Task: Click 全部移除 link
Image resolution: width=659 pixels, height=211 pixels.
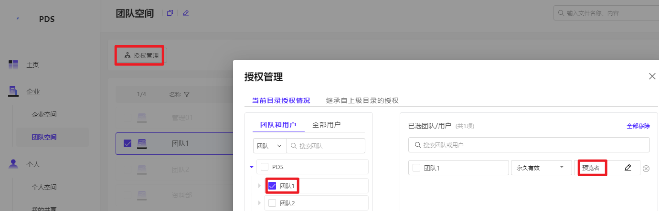Action: 638,126
